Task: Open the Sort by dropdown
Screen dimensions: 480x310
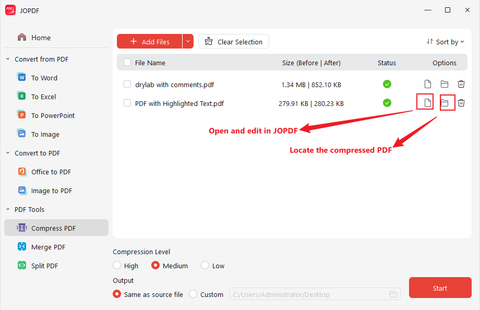Action: coord(445,41)
